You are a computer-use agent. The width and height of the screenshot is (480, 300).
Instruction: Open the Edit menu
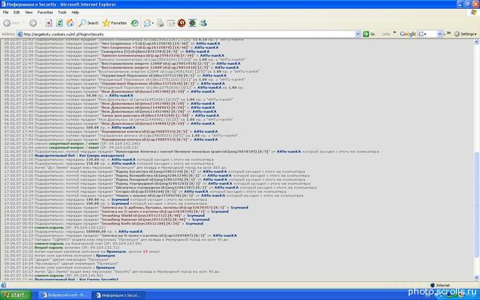click(x=17, y=12)
